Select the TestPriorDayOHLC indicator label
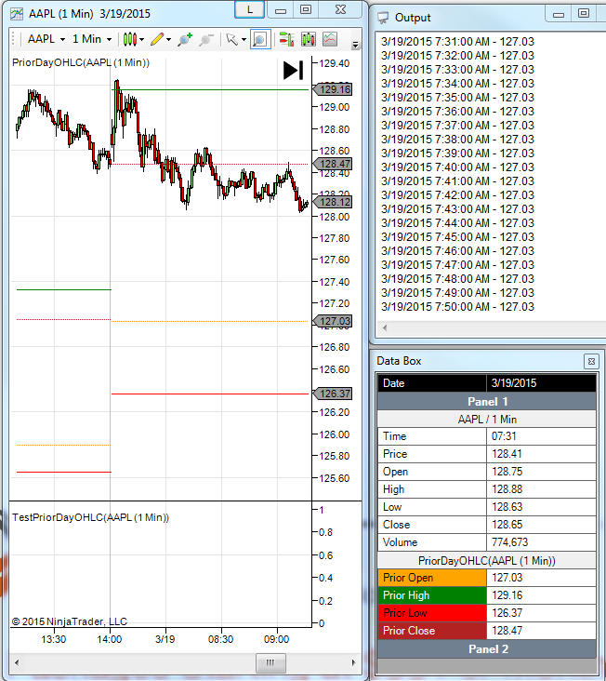 point(91,517)
